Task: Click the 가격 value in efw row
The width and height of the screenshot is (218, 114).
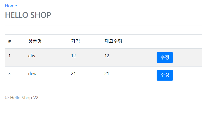Action: click(x=73, y=56)
